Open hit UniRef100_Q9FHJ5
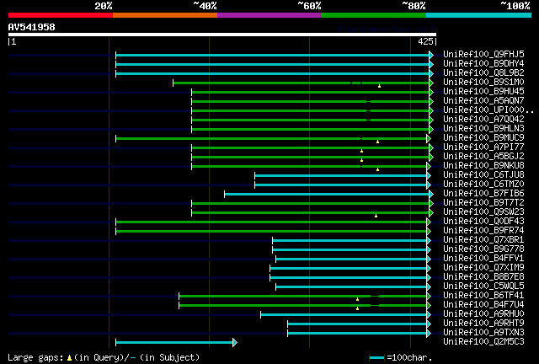539x364 pixels. [x=483, y=54]
